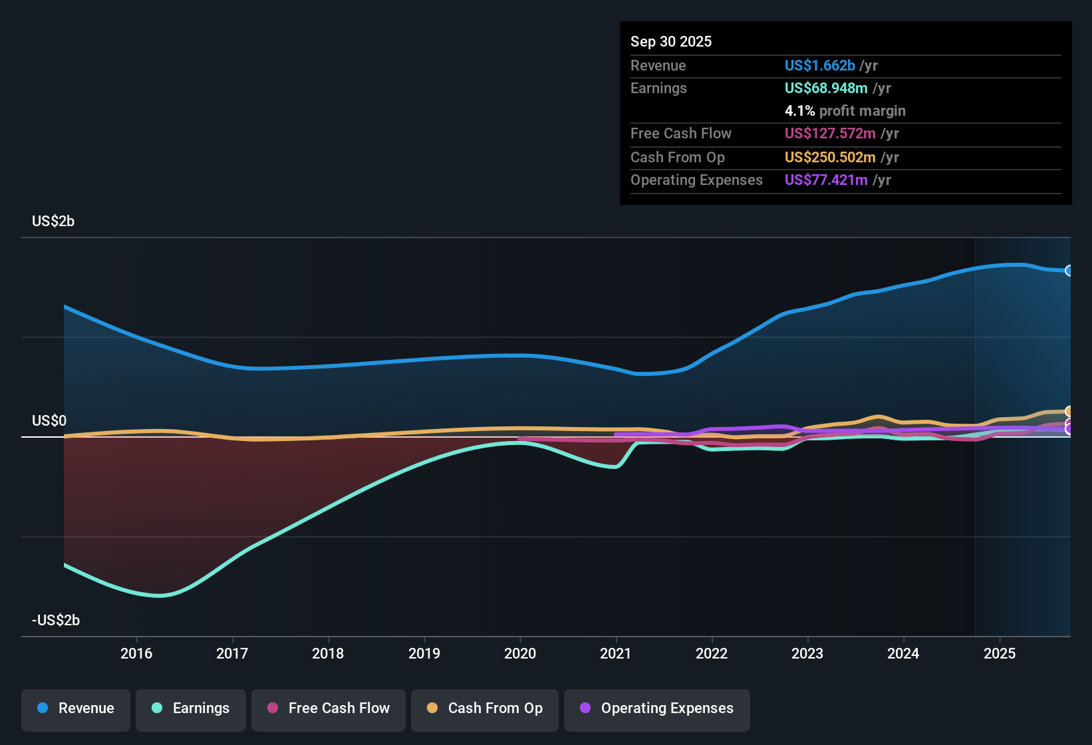1092x745 pixels.
Task: Click the orange Cash From Op dot
Action: click(x=432, y=708)
